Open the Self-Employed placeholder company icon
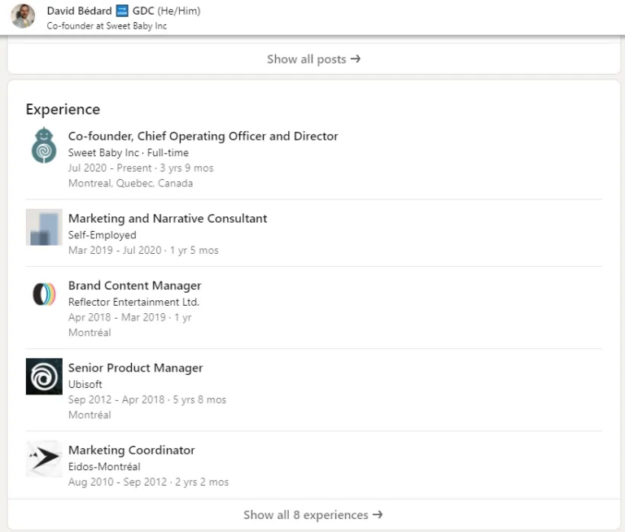This screenshot has height=532, width=625. coord(44,227)
